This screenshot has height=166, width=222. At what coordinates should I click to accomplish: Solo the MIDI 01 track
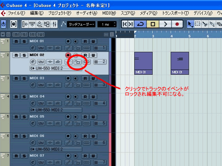click(x=24, y=41)
